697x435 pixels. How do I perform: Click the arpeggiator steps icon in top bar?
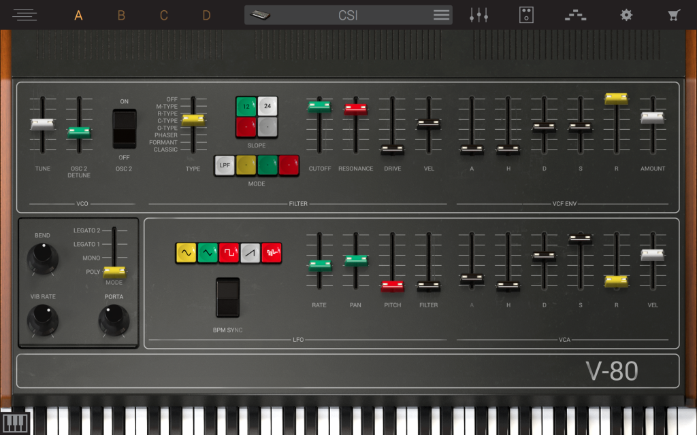tap(575, 15)
